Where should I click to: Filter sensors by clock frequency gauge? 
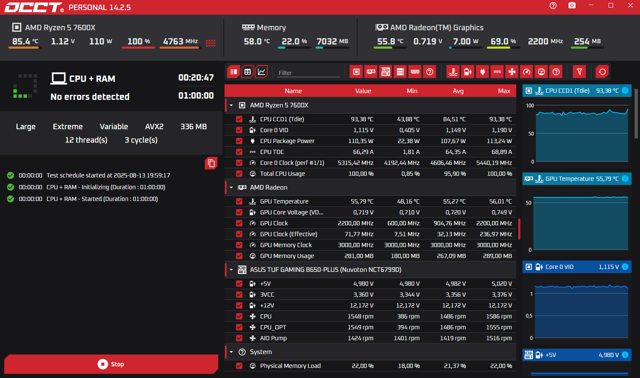click(x=527, y=72)
